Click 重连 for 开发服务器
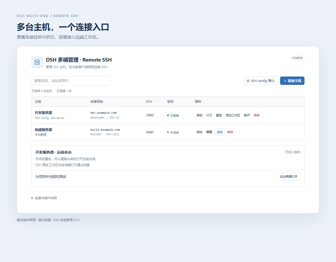Viewport: 336px width, 262px height. click(x=219, y=115)
